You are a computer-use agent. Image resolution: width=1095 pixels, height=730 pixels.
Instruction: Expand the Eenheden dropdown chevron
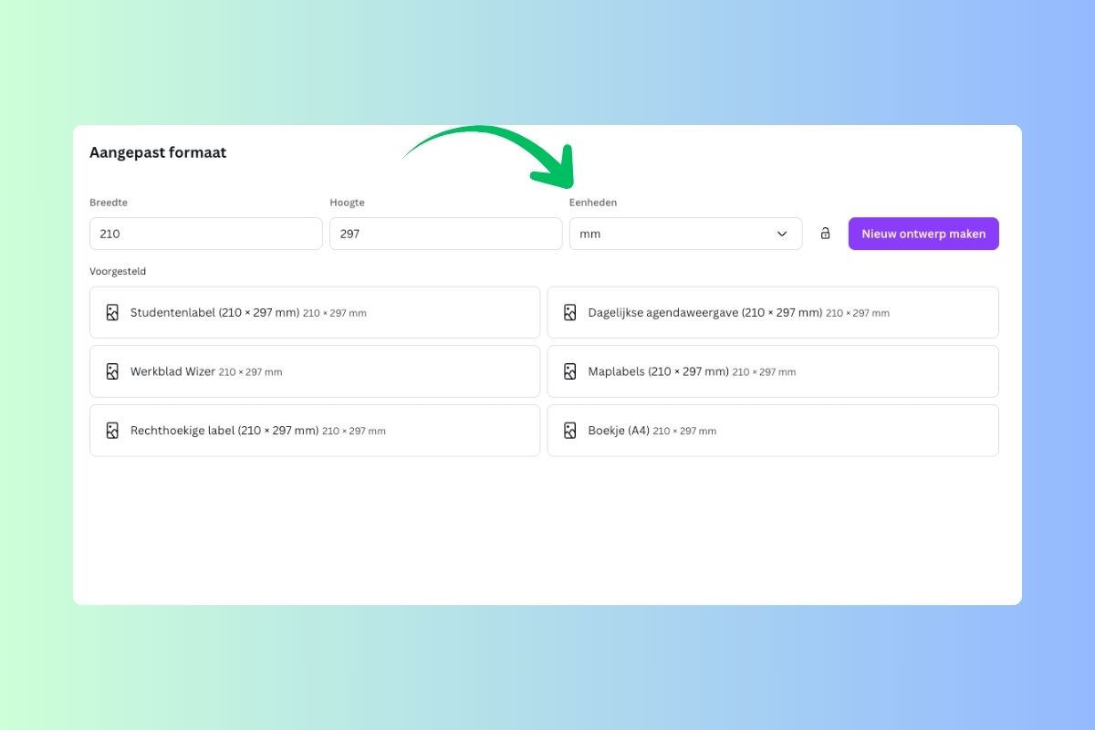[x=782, y=234]
